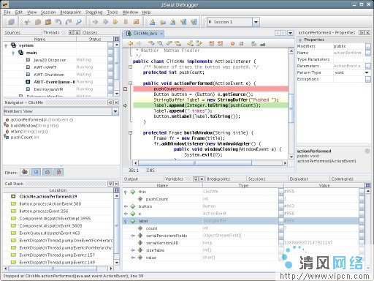The height and width of the screenshot is (281, 374).
Task: Open the Members View dropdown
Action: (115, 111)
